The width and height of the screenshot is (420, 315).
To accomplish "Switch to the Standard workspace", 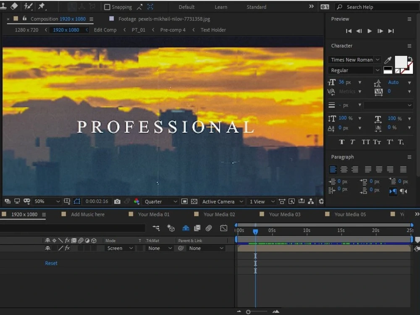I will tap(256, 7).
